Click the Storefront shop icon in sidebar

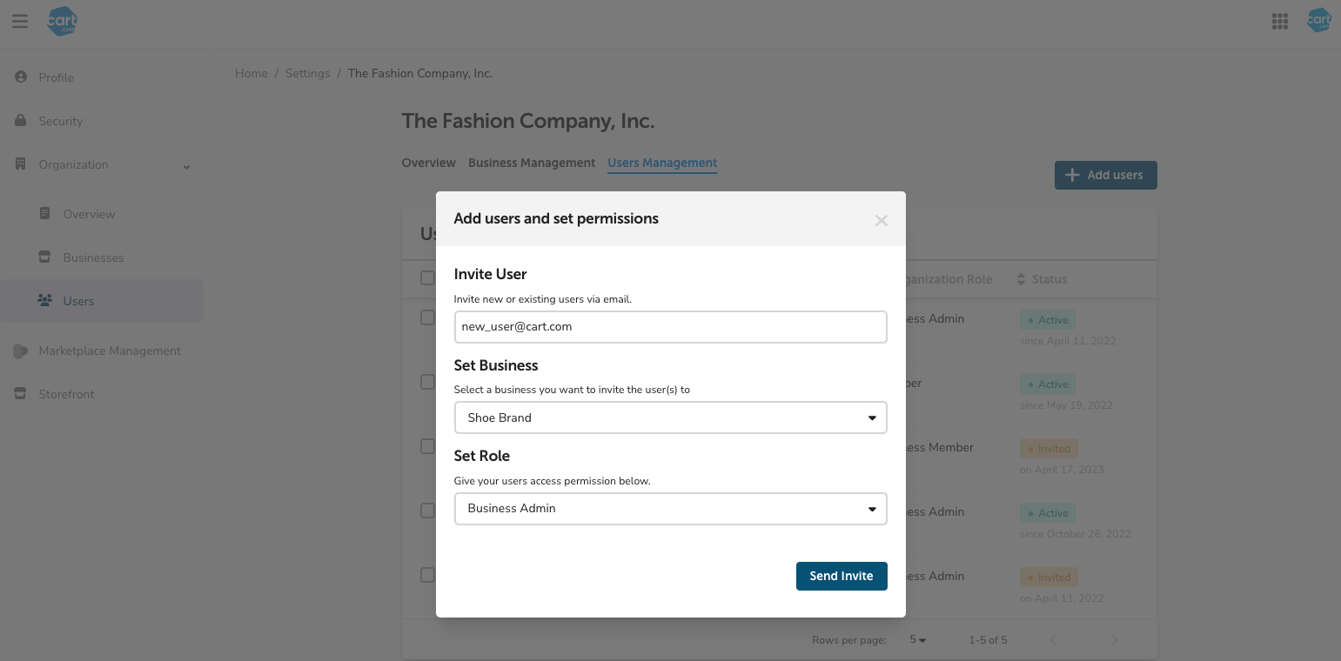(21, 394)
